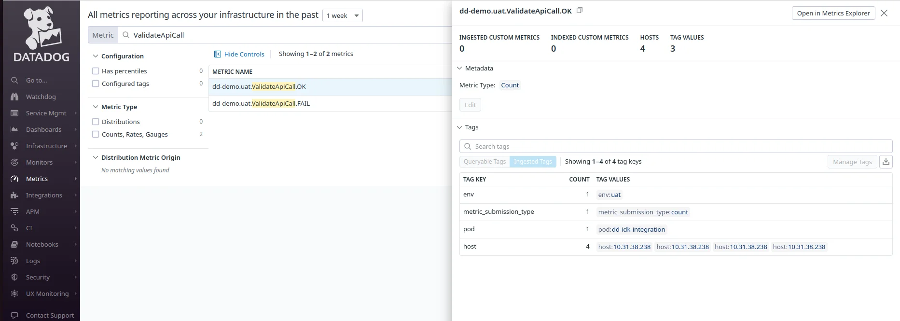
Task: Click the Contact Support chat icon
Action: (x=14, y=315)
